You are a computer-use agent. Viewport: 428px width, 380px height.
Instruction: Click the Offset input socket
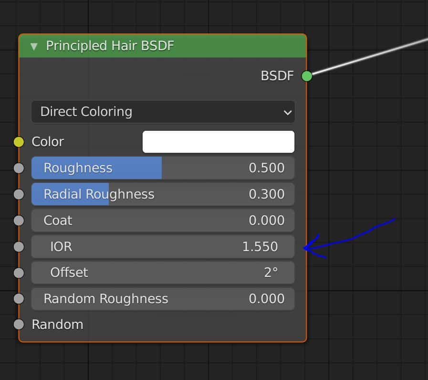18,273
